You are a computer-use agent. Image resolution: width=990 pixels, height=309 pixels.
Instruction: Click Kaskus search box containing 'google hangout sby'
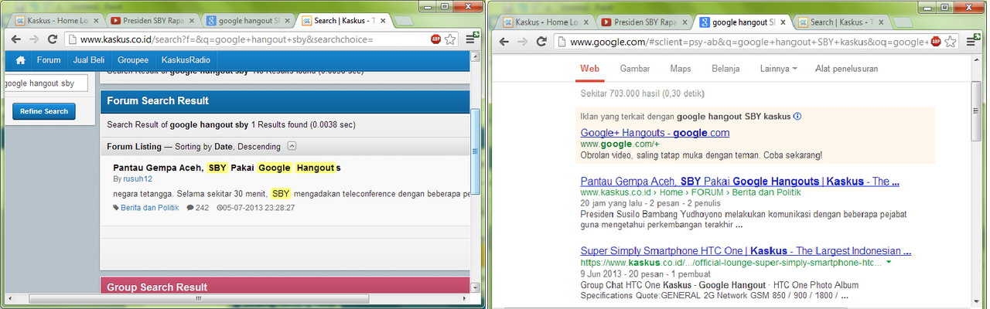[44, 83]
